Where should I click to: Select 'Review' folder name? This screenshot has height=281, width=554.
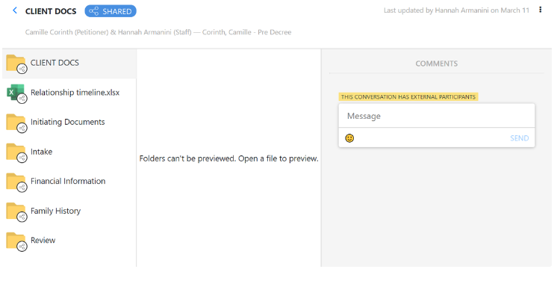(43, 241)
